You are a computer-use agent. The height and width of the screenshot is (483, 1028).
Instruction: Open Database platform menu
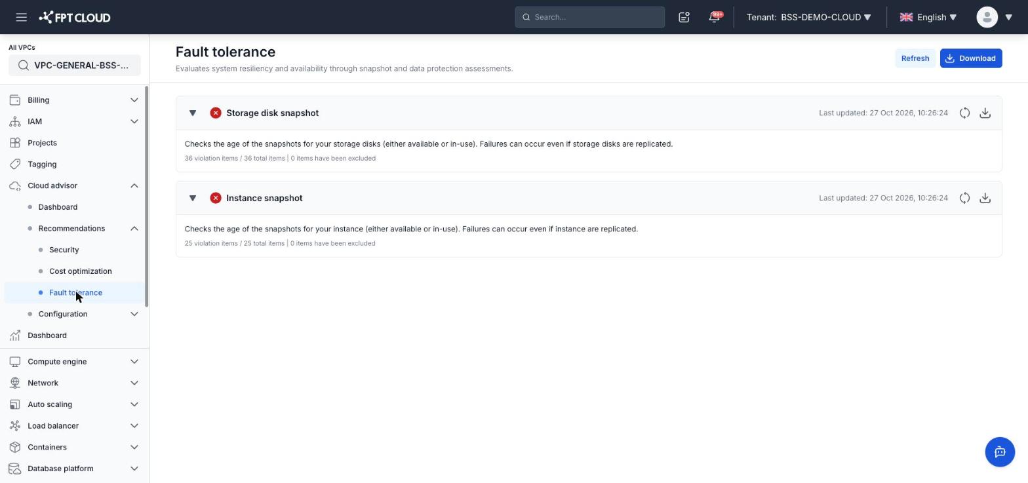pos(75,469)
